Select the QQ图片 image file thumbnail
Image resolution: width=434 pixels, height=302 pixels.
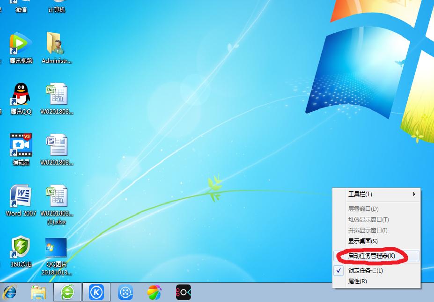click(x=56, y=249)
